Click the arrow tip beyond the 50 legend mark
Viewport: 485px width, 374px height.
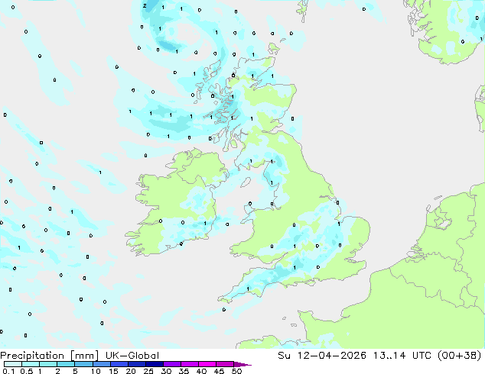click(242, 364)
